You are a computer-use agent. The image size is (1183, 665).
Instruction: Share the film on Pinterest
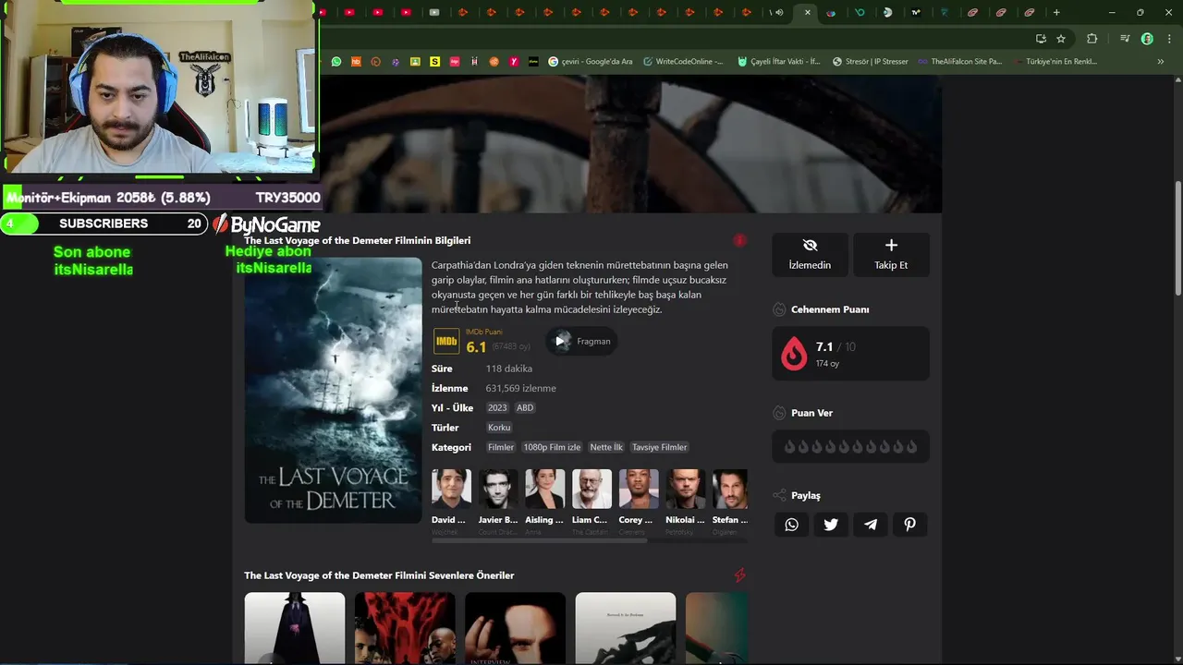click(910, 525)
